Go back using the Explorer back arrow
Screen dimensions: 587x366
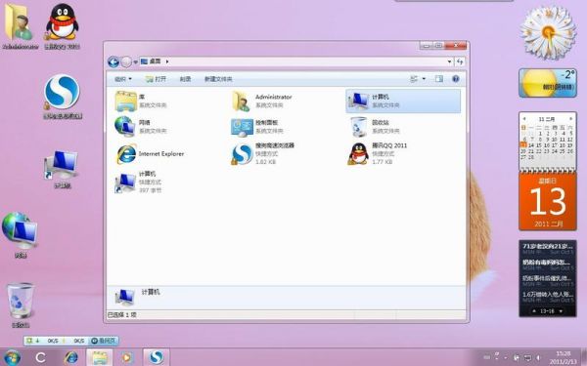[113, 61]
